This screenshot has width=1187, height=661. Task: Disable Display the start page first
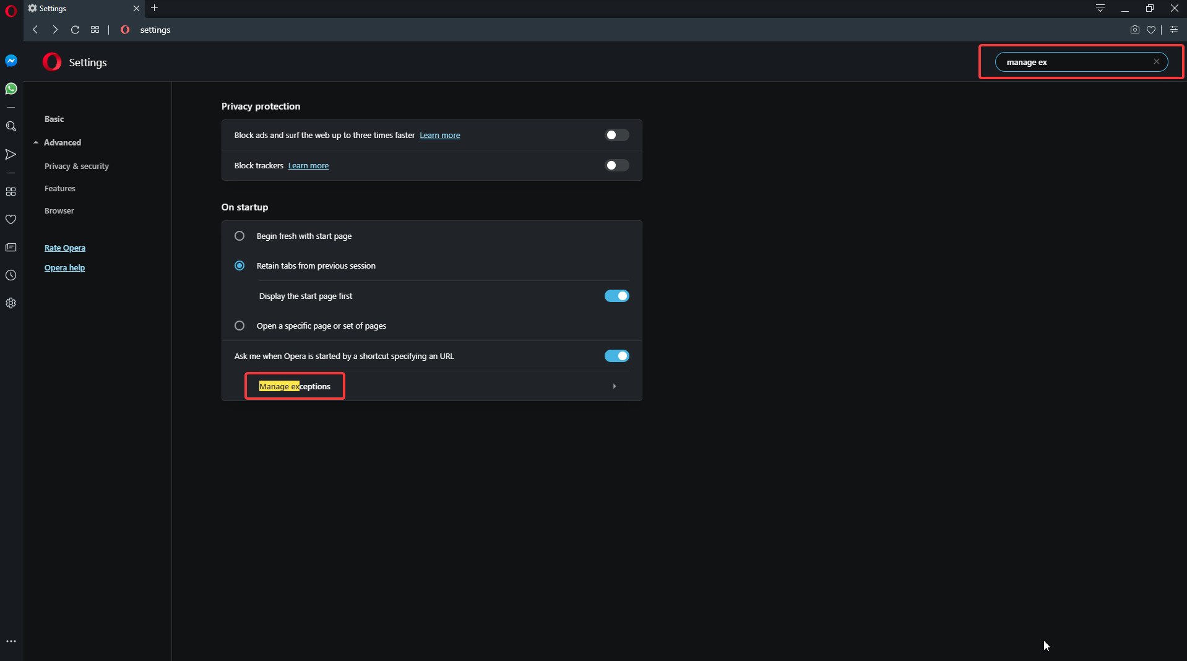616,296
